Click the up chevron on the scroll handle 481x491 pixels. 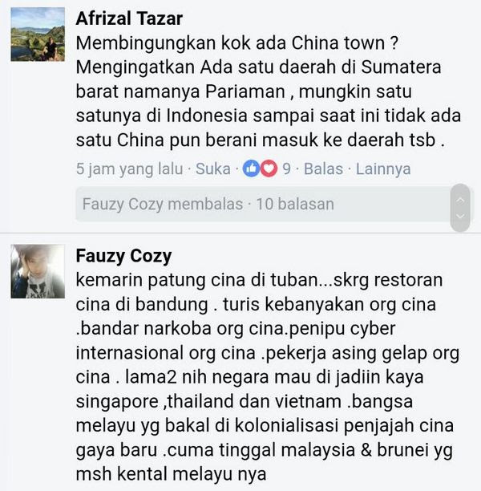pyautogui.click(x=460, y=200)
